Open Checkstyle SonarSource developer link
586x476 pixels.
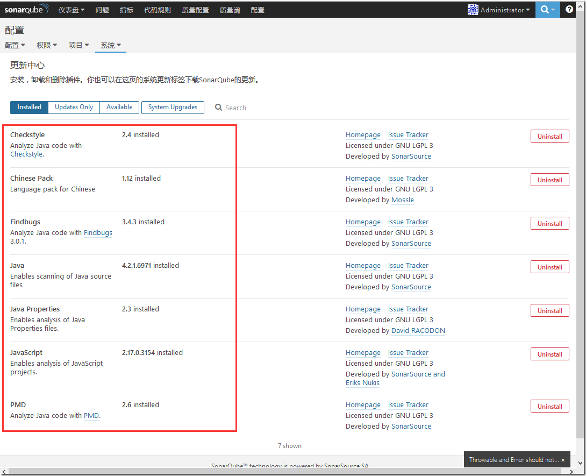pyautogui.click(x=411, y=157)
